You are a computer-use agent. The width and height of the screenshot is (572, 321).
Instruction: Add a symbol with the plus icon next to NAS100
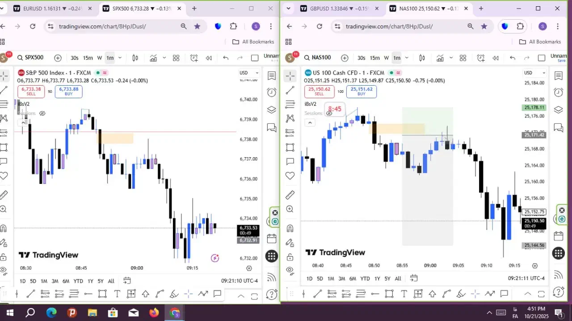pos(345,58)
